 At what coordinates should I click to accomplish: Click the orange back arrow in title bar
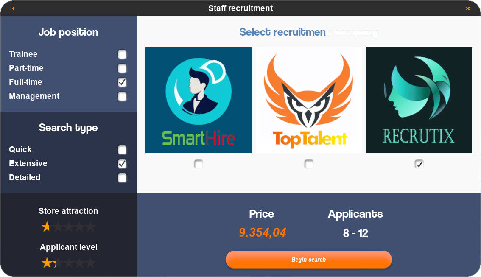[x=13, y=8]
